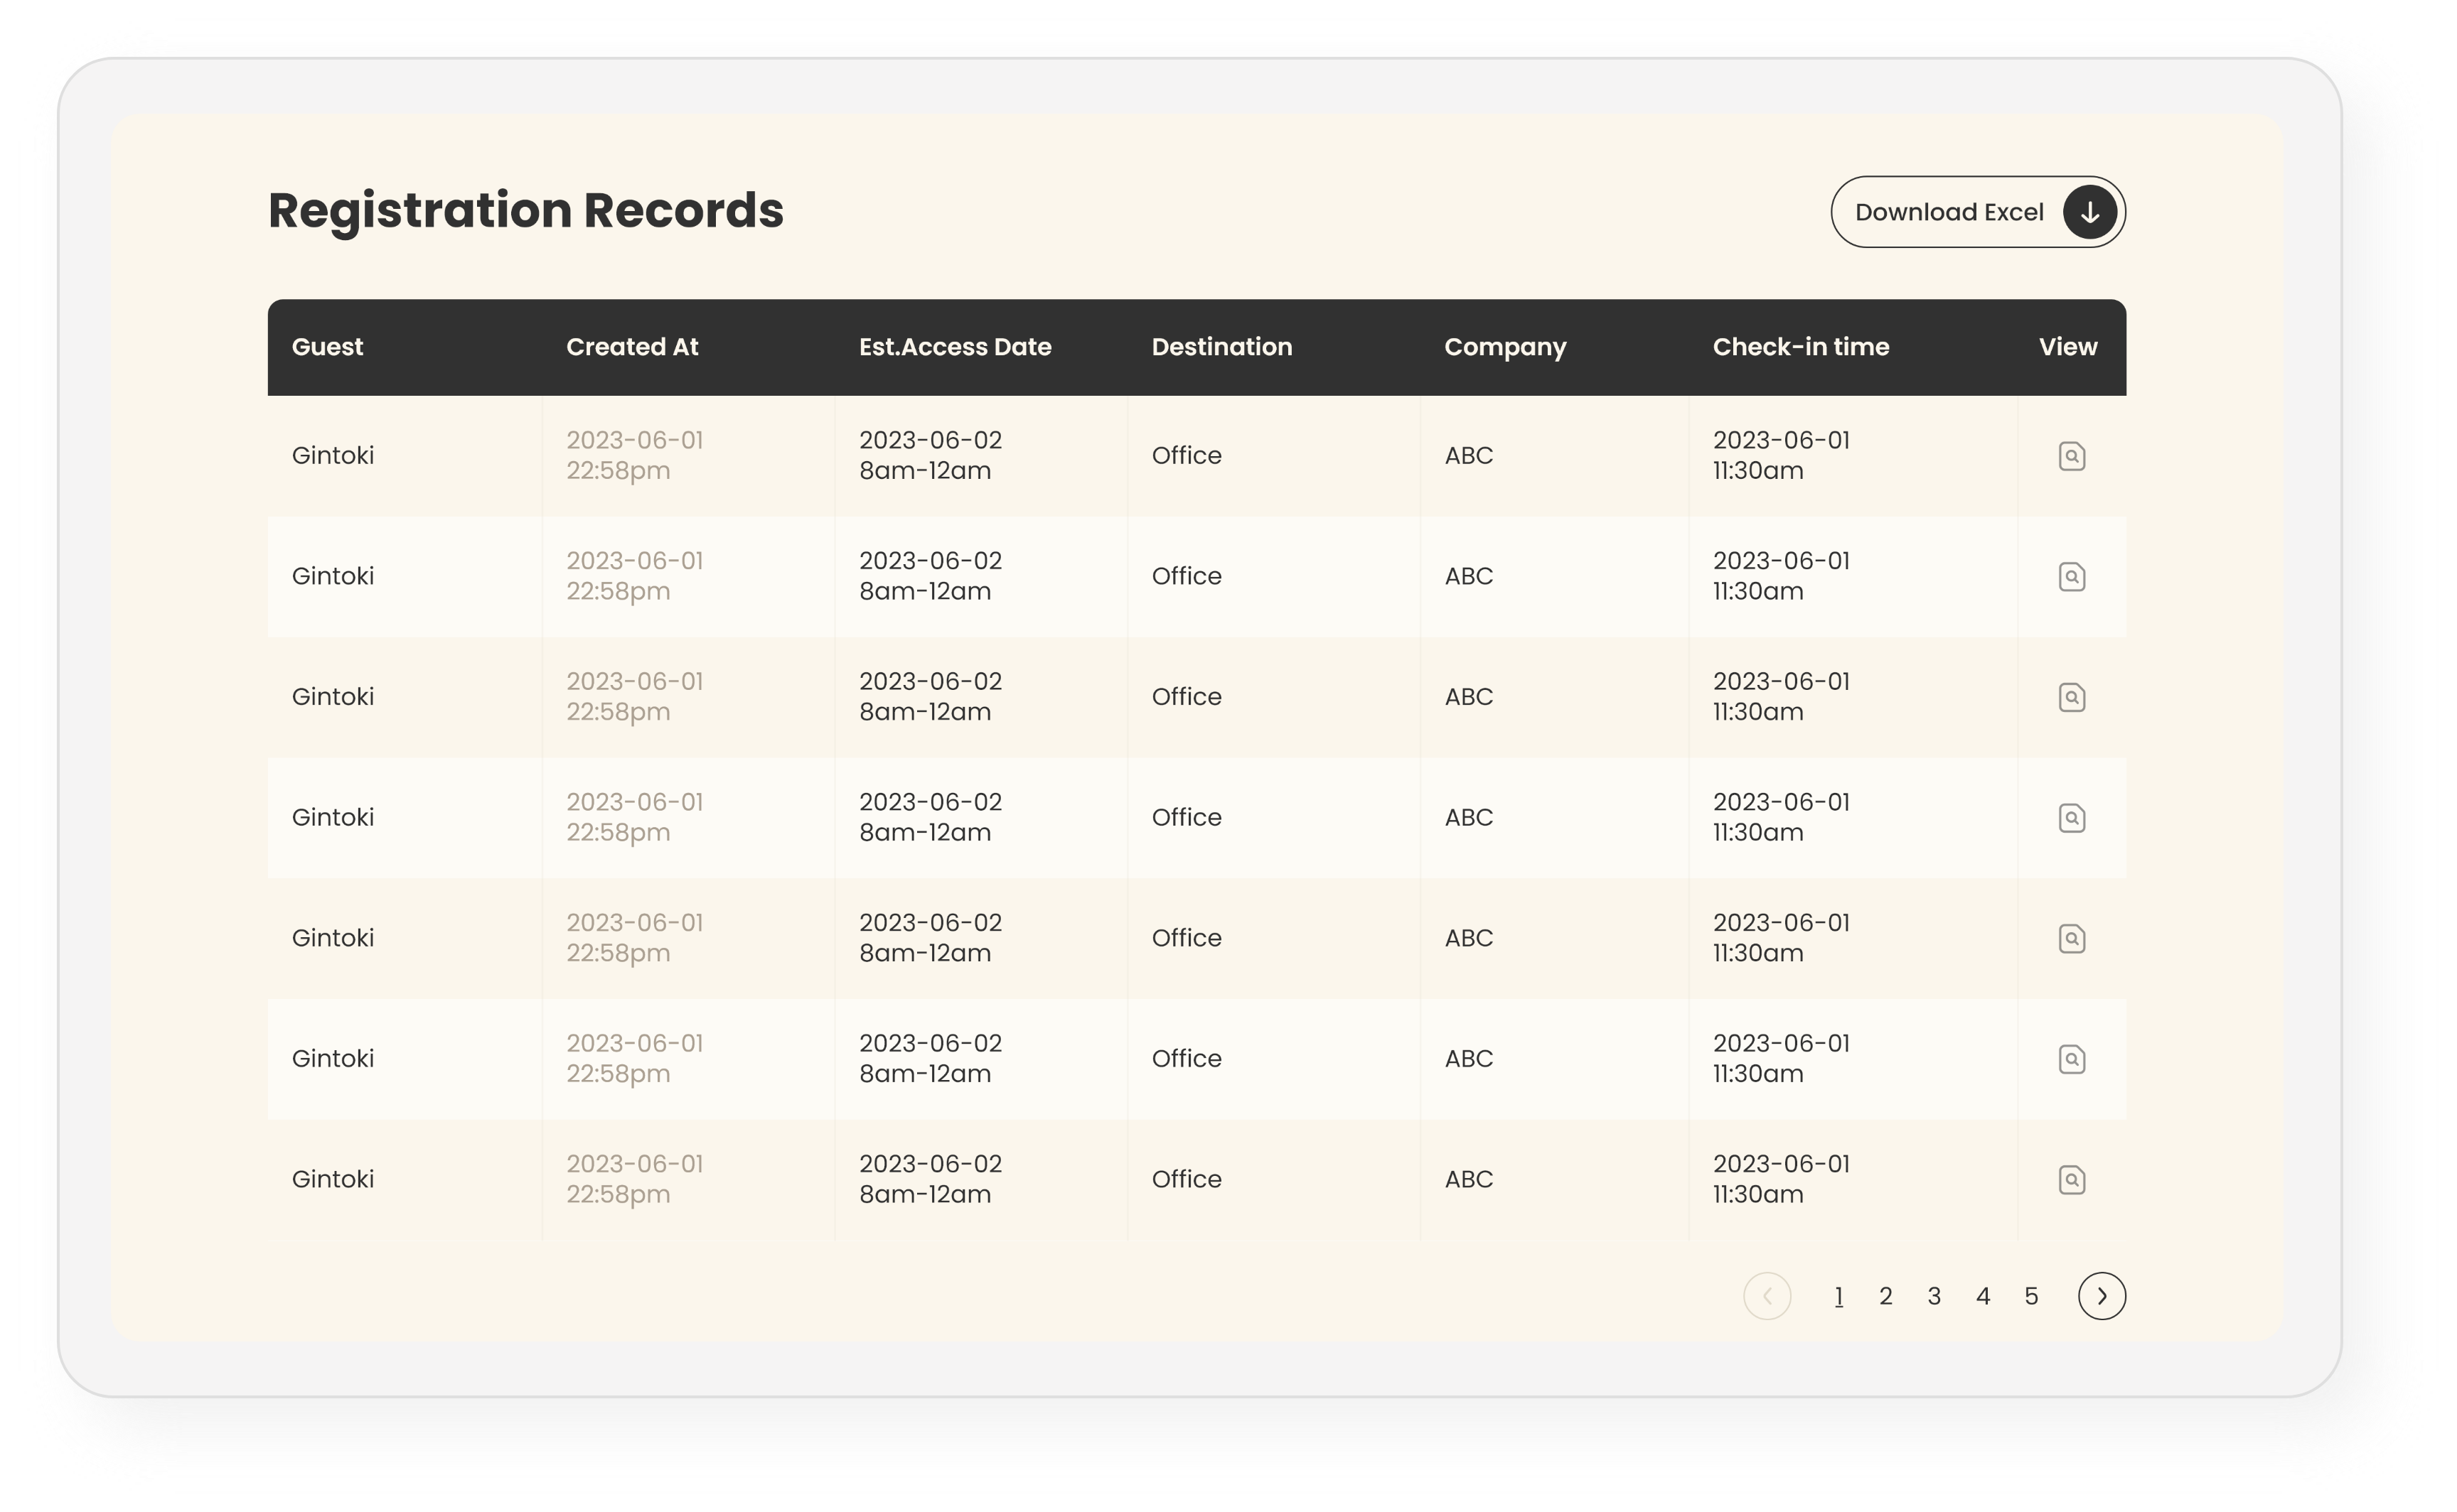This screenshot has height=1512, width=2457.
Task: Open view icon in third Gintoki row
Action: [2072, 697]
